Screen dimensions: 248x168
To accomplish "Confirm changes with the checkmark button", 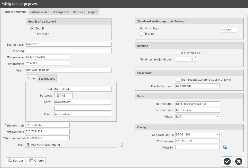I will [x=227, y=161].
